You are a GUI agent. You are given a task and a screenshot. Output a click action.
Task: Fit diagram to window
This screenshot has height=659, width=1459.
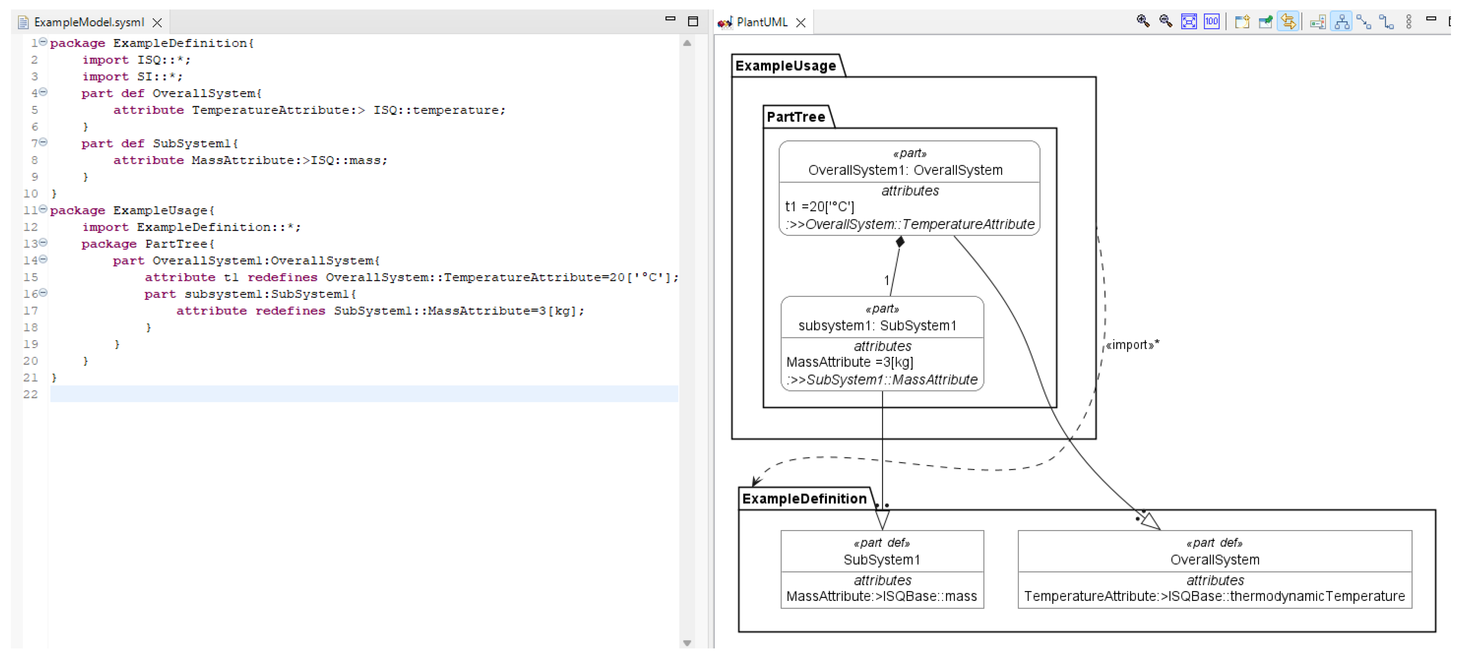click(x=1189, y=22)
